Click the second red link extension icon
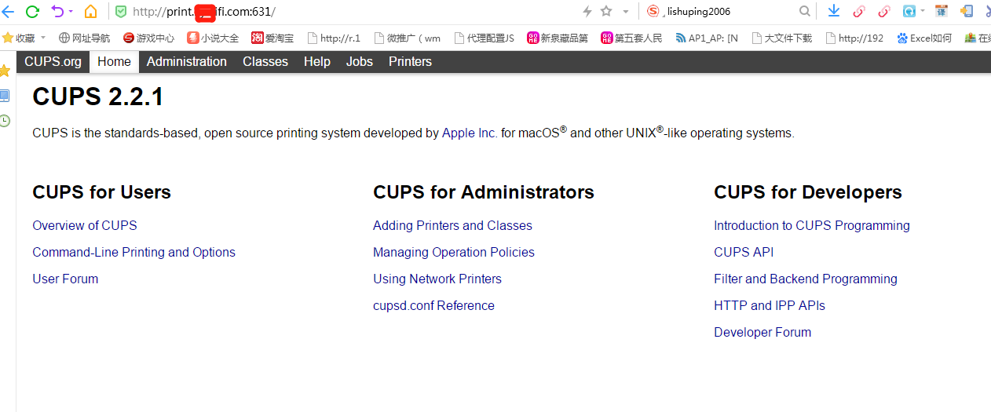The width and height of the screenshot is (991, 412). 884,11
